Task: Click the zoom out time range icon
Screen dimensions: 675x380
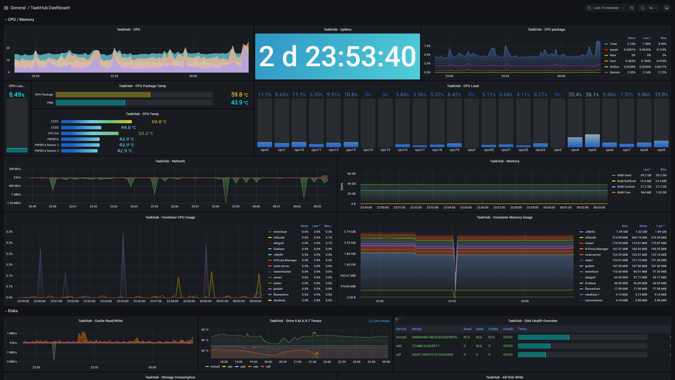Action: click(632, 8)
